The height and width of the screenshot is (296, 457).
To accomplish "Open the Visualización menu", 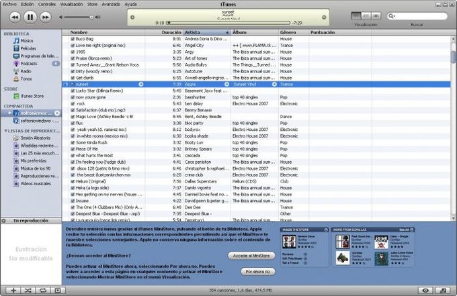I will pos(71,5).
